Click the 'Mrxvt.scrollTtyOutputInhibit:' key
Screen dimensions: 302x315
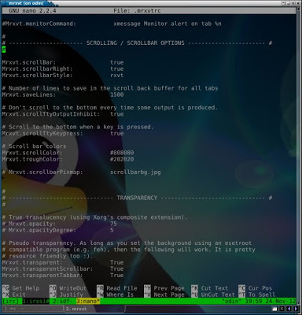click(x=51, y=114)
